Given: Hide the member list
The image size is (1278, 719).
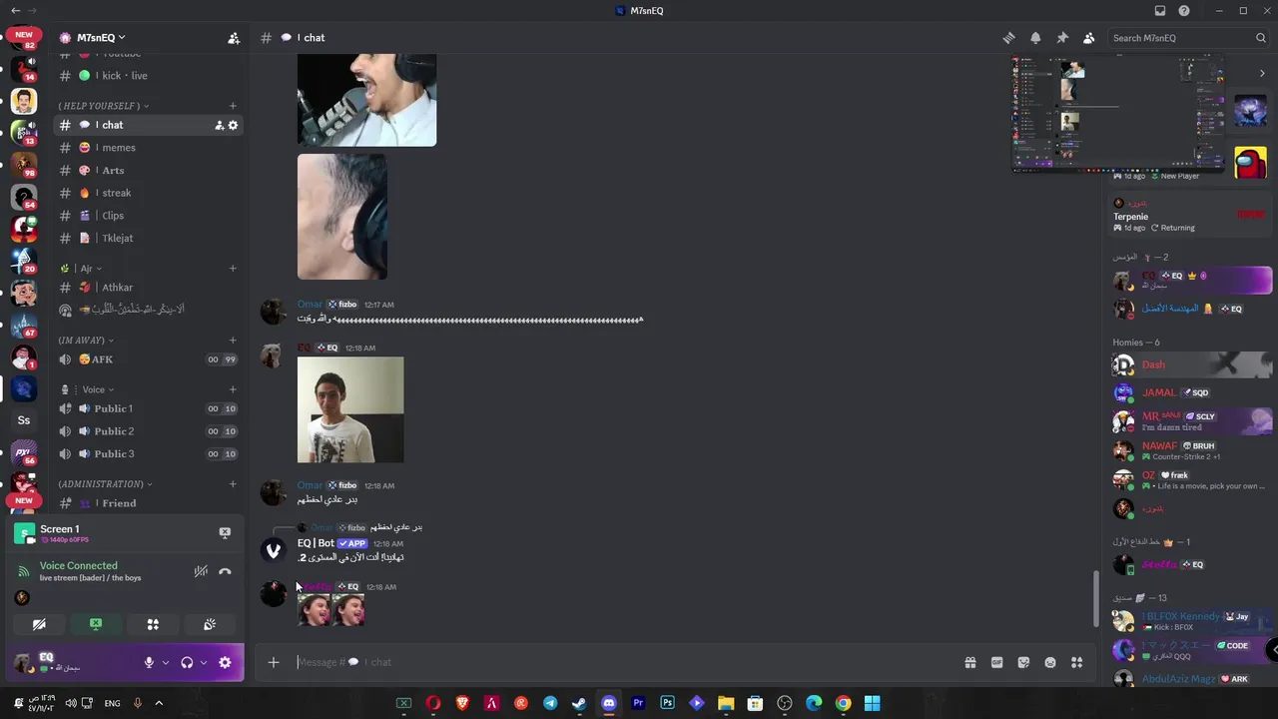Looking at the screenshot, I should [x=1089, y=38].
